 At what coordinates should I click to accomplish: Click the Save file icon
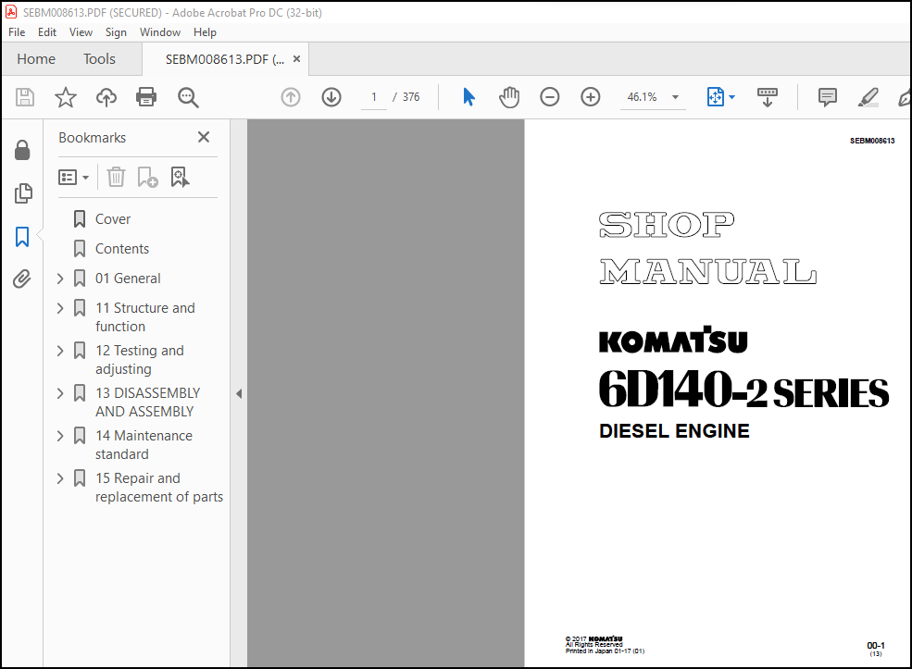point(24,97)
